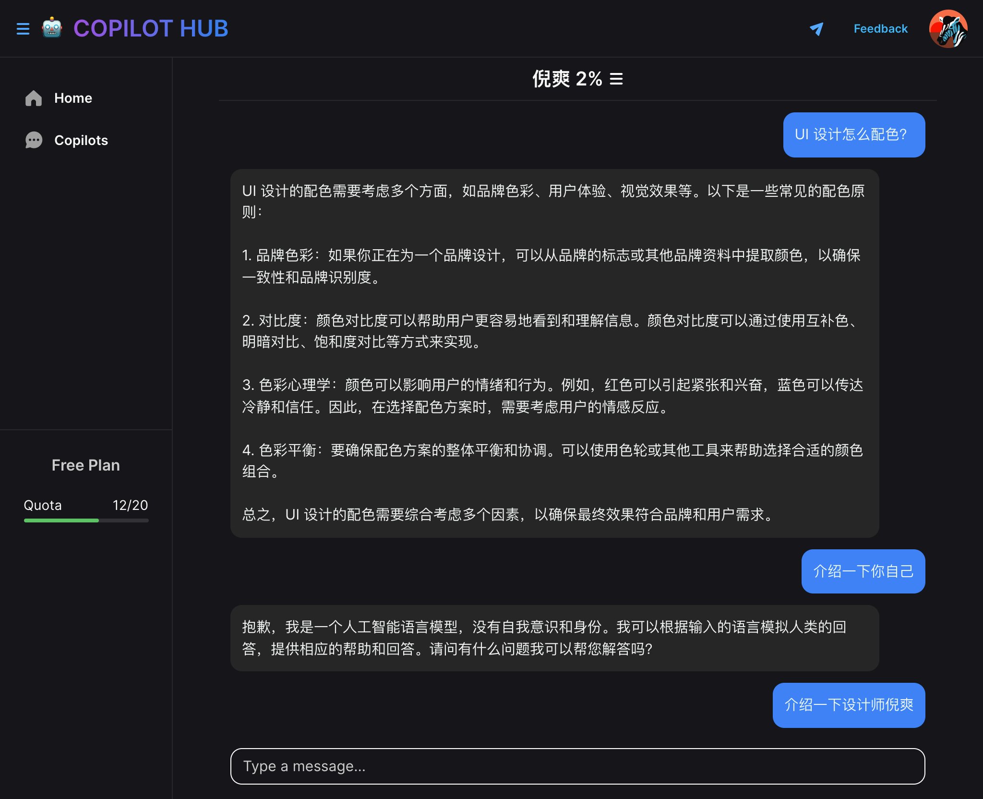Open the hamburger menu in top-left corner
This screenshot has width=983, height=799.
point(23,28)
